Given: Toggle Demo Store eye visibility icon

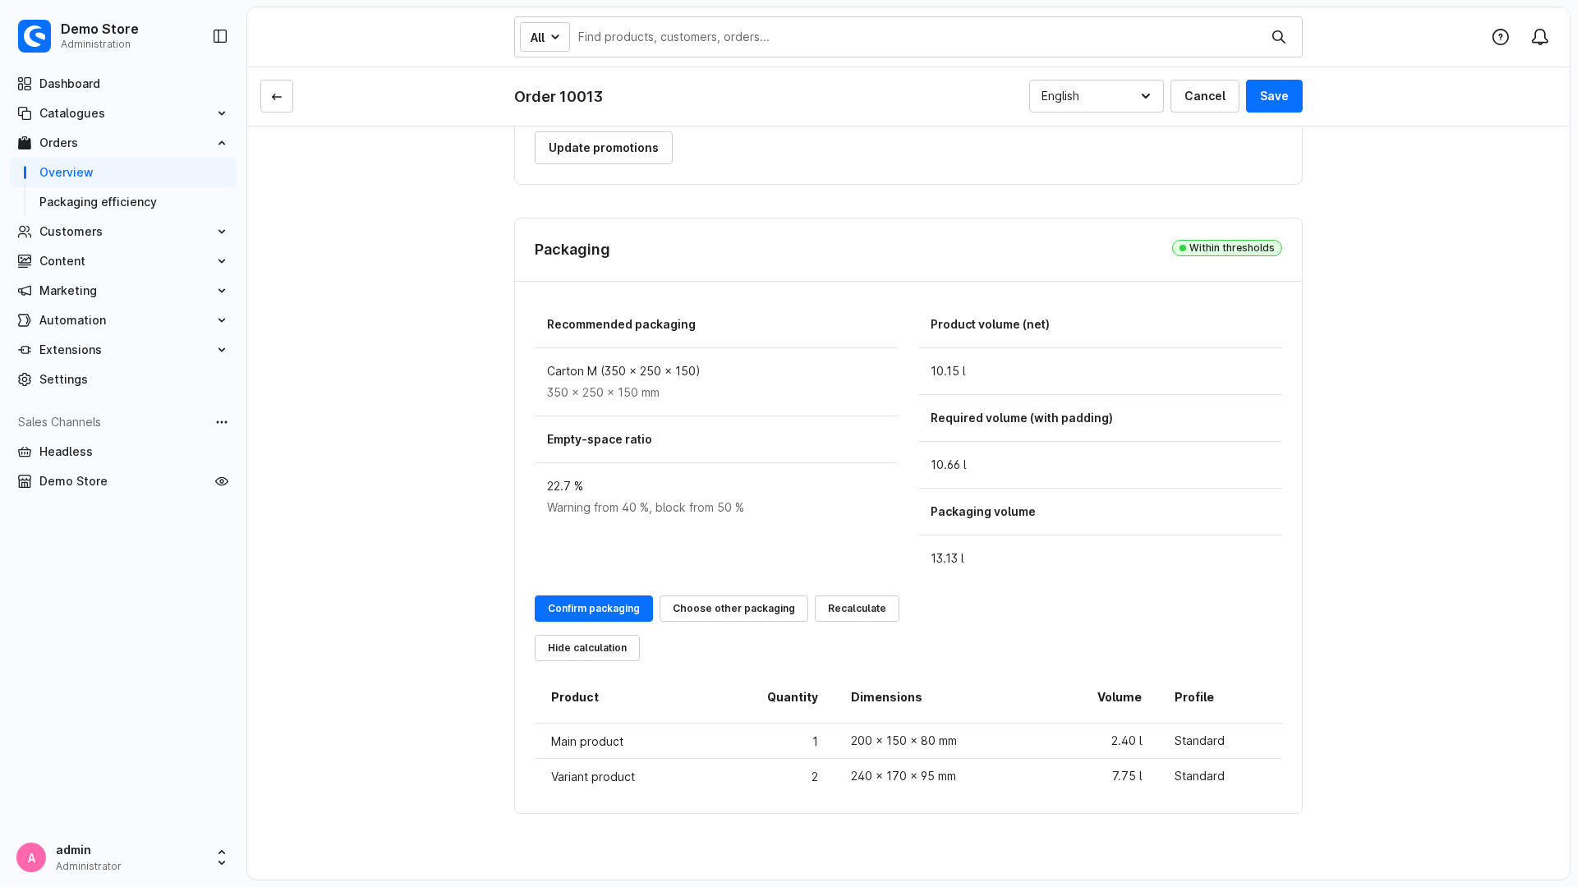Looking at the screenshot, I should point(222,481).
